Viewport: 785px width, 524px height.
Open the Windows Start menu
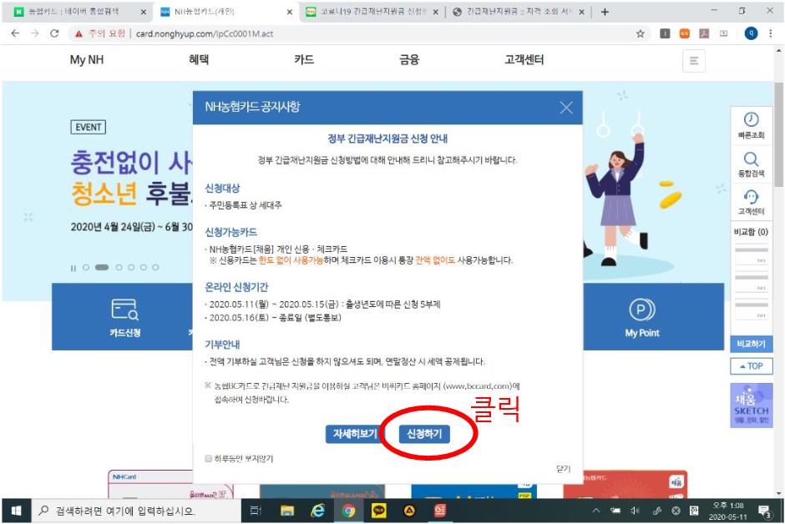click(x=16, y=511)
